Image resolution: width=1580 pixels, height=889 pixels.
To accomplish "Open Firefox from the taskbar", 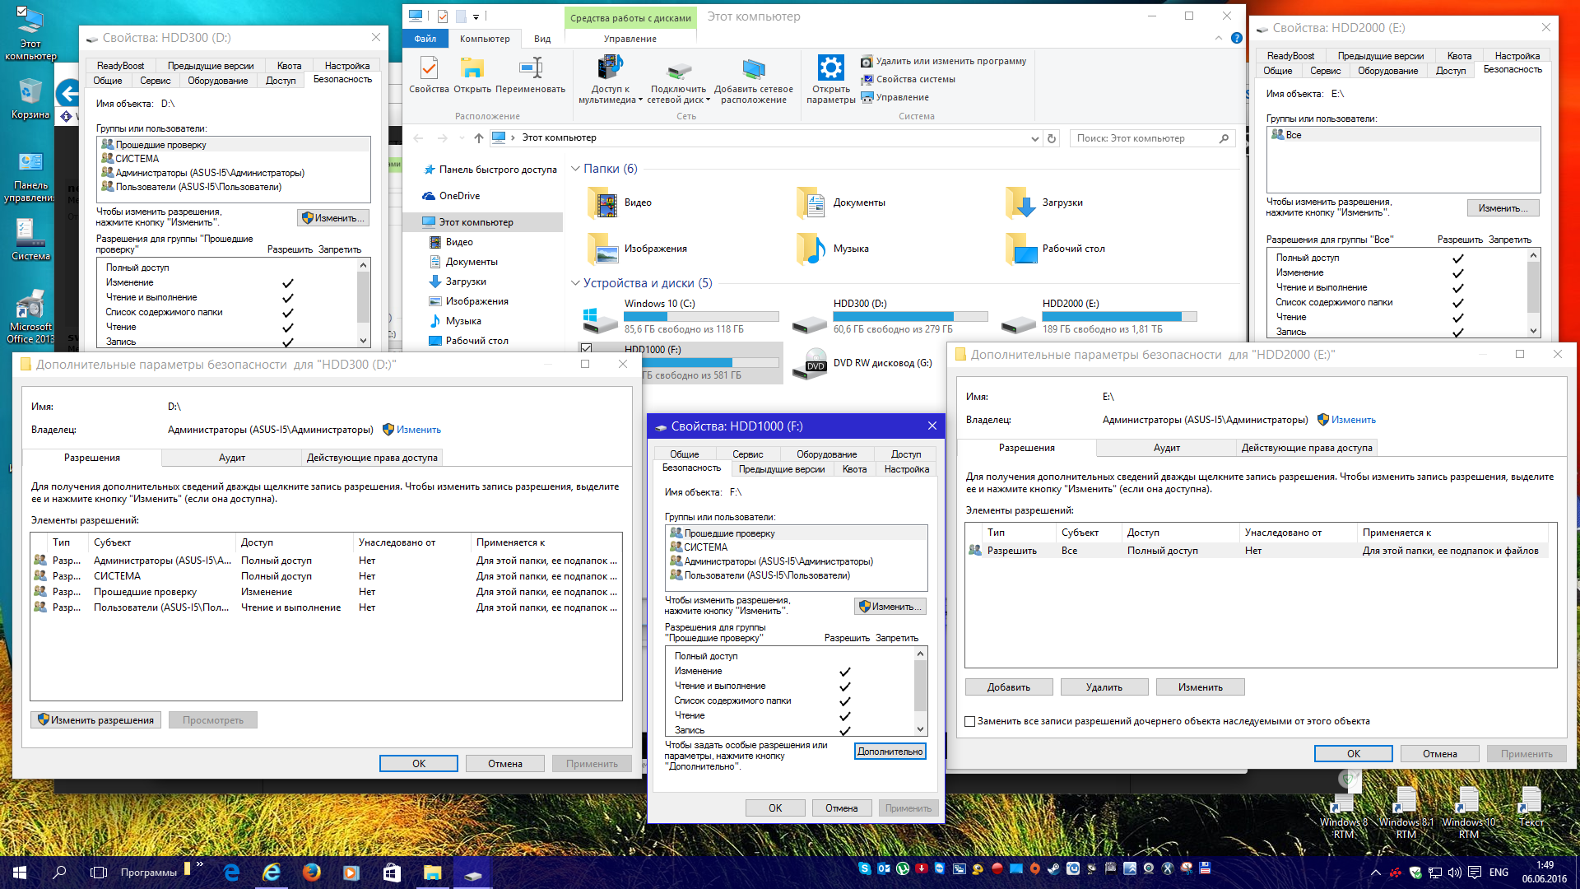I will coord(312,872).
